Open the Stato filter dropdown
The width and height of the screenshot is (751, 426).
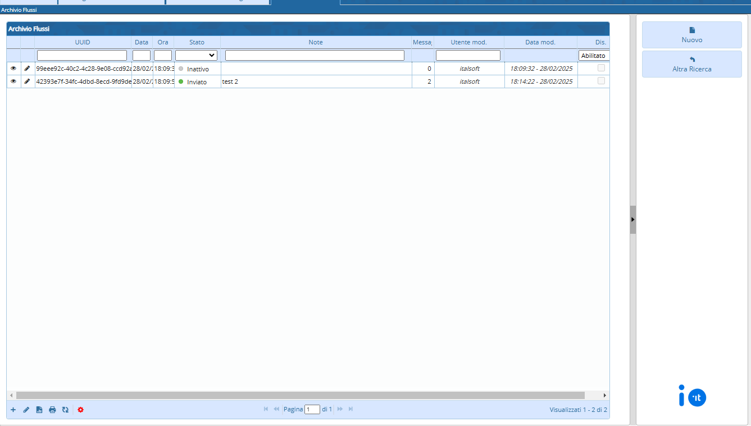(196, 55)
